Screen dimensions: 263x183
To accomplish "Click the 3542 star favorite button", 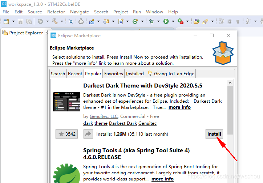I will 66,134.
